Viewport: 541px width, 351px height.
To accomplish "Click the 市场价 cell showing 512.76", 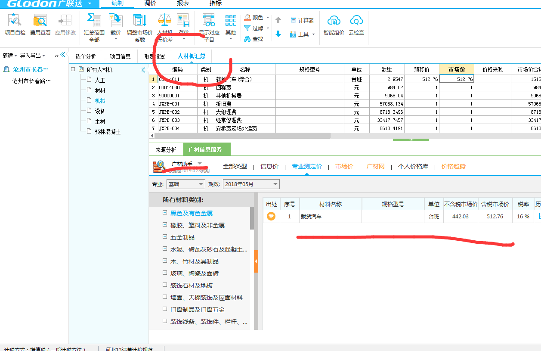I will click(x=457, y=79).
